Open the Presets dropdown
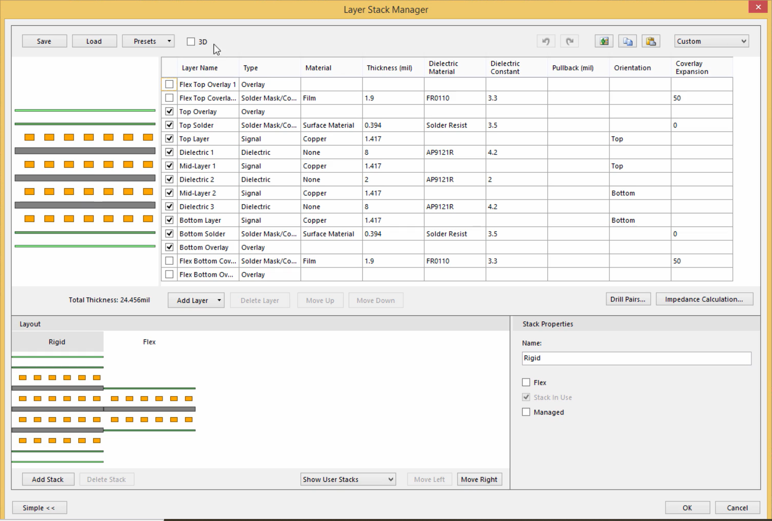Screen dimensions: 772x521 coord(148,41)
